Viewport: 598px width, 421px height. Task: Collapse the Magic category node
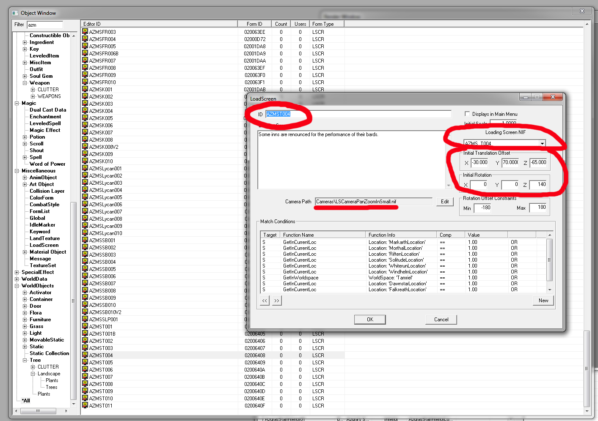click(17, 103)
